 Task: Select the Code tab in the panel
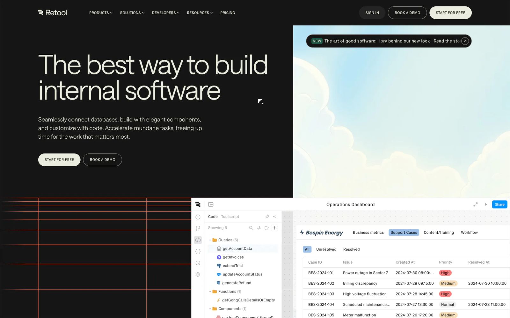point(213,217)
